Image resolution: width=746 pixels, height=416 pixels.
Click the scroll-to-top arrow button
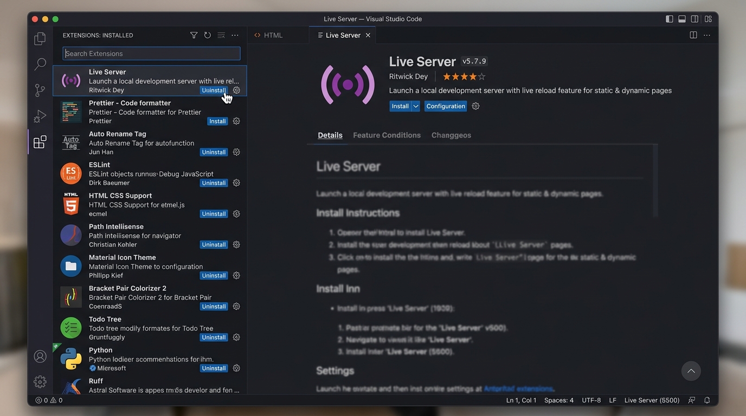(691, 371)
